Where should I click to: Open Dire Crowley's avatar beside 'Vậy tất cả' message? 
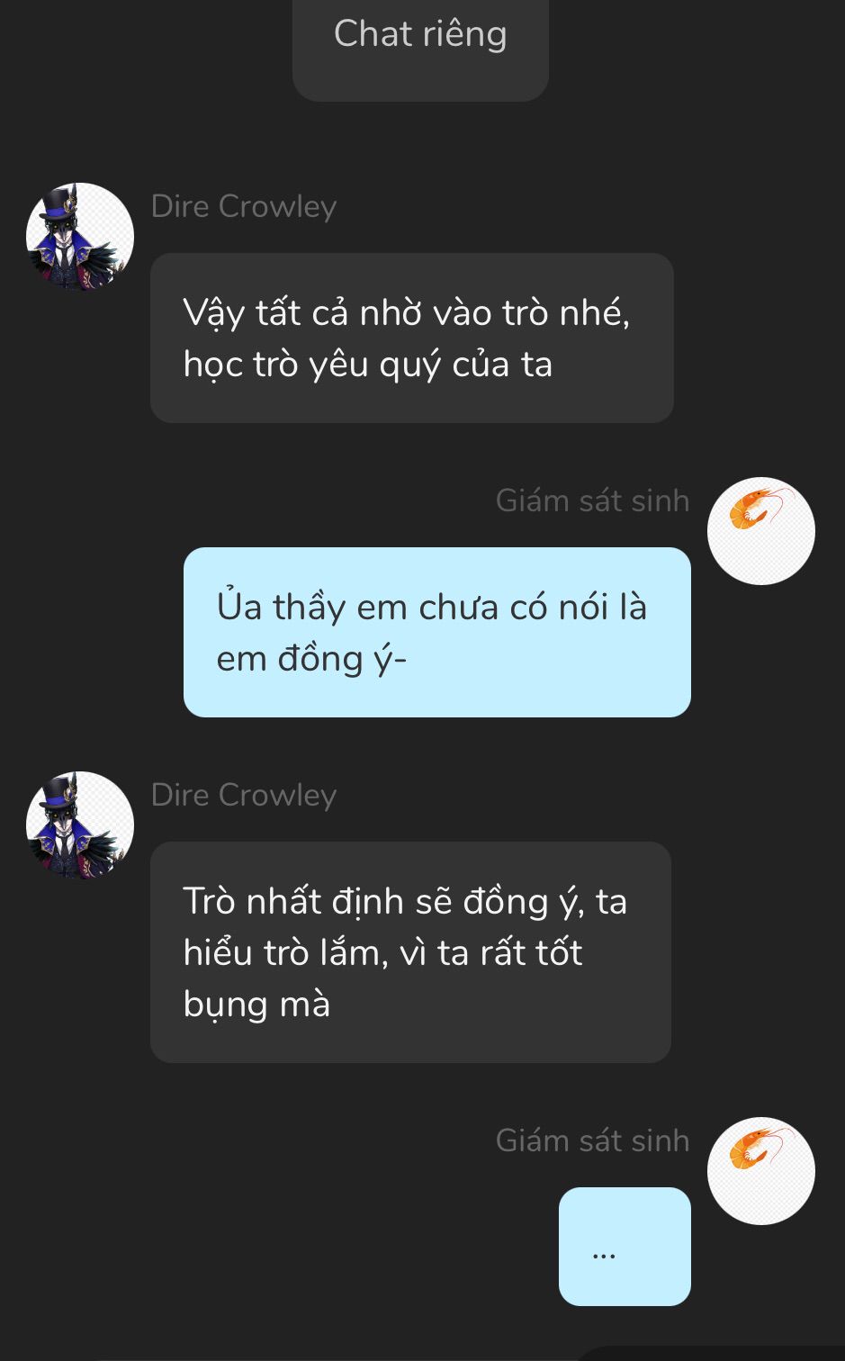click(80, 237)
